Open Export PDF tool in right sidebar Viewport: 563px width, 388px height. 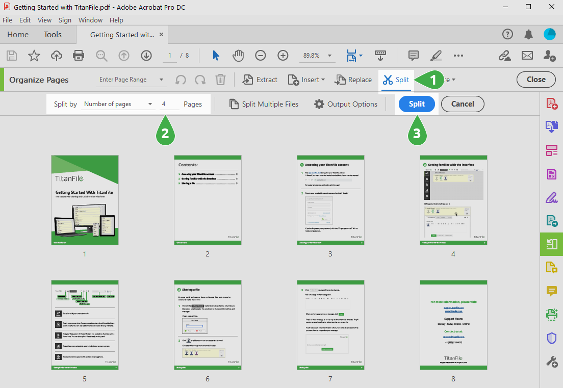[551, 127]
